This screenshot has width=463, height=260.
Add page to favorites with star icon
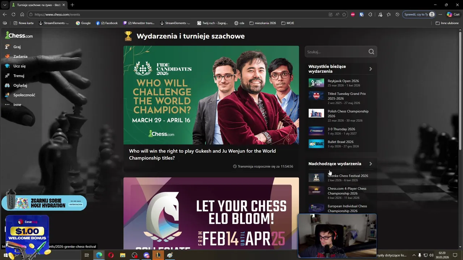point(344,14)
